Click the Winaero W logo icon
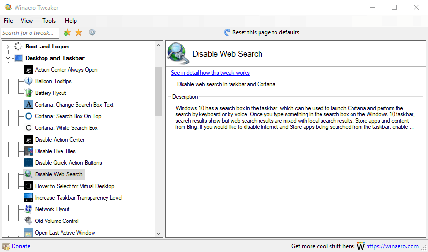428x252 pixels. [361, 246]
